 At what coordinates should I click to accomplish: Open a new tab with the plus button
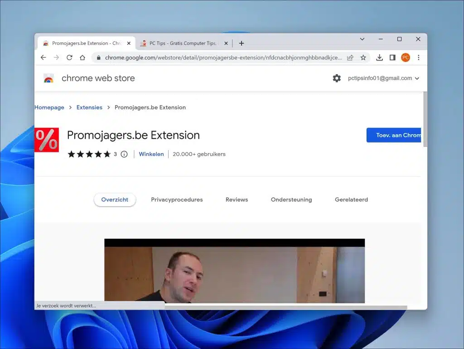point(242,43)
